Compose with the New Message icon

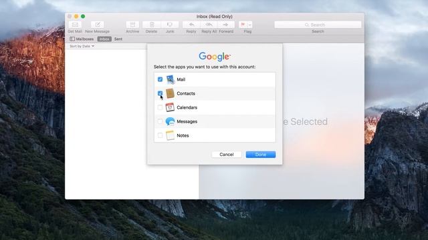pyautogui.click(x=98, y=25)
